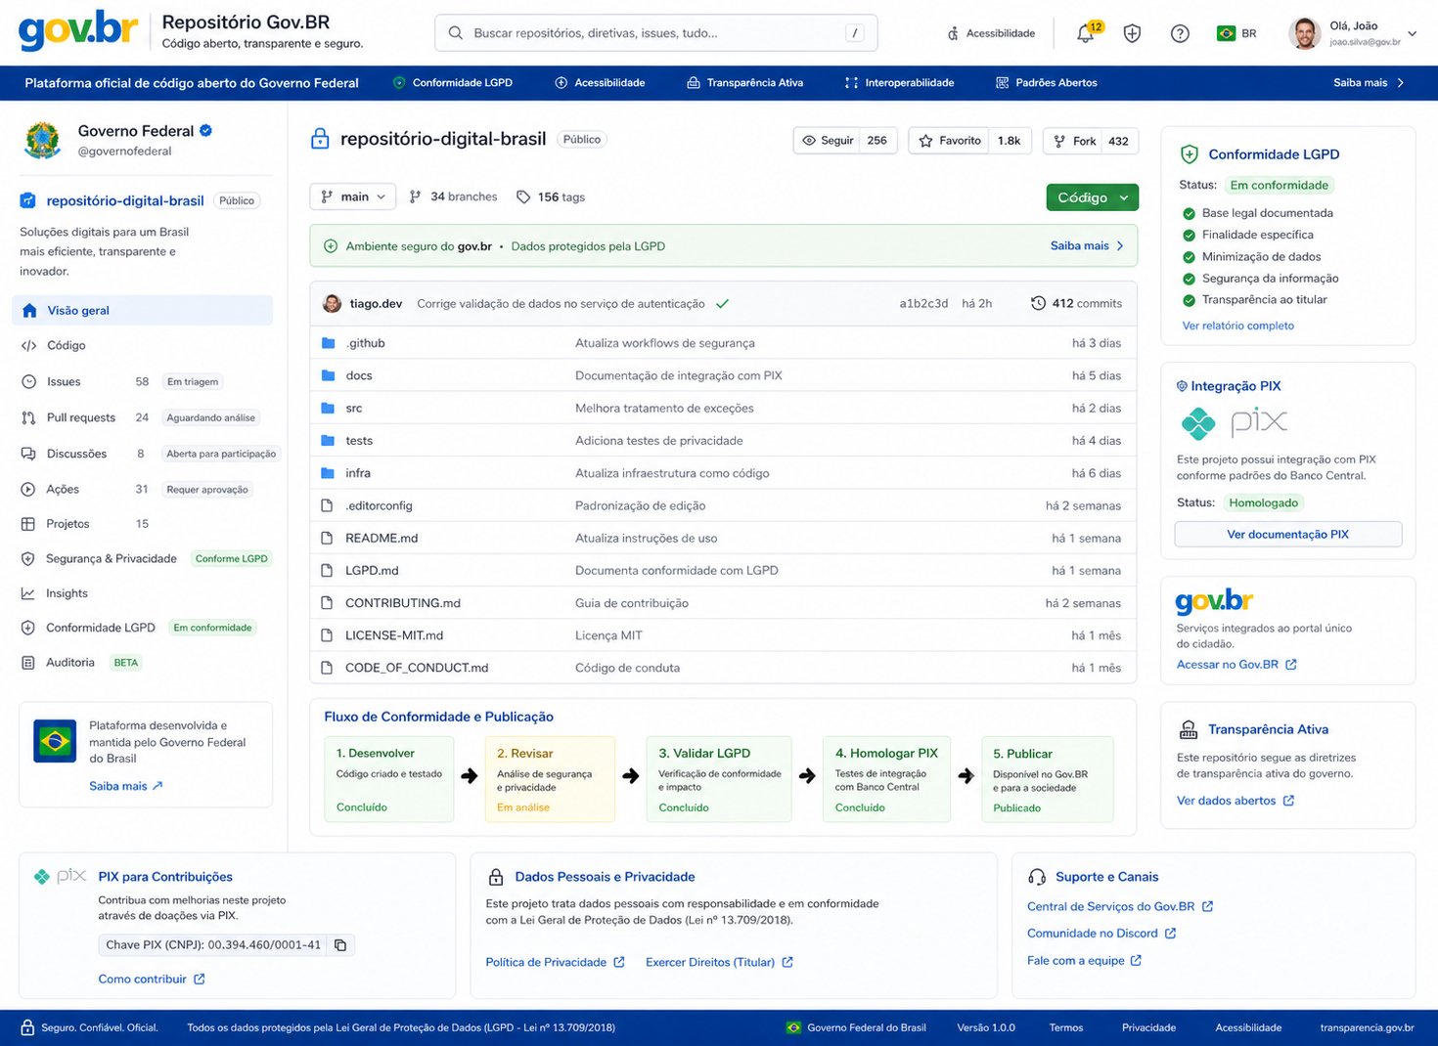Open Fale com a equipe link

pyautogui.click(x=1084, y=960)
